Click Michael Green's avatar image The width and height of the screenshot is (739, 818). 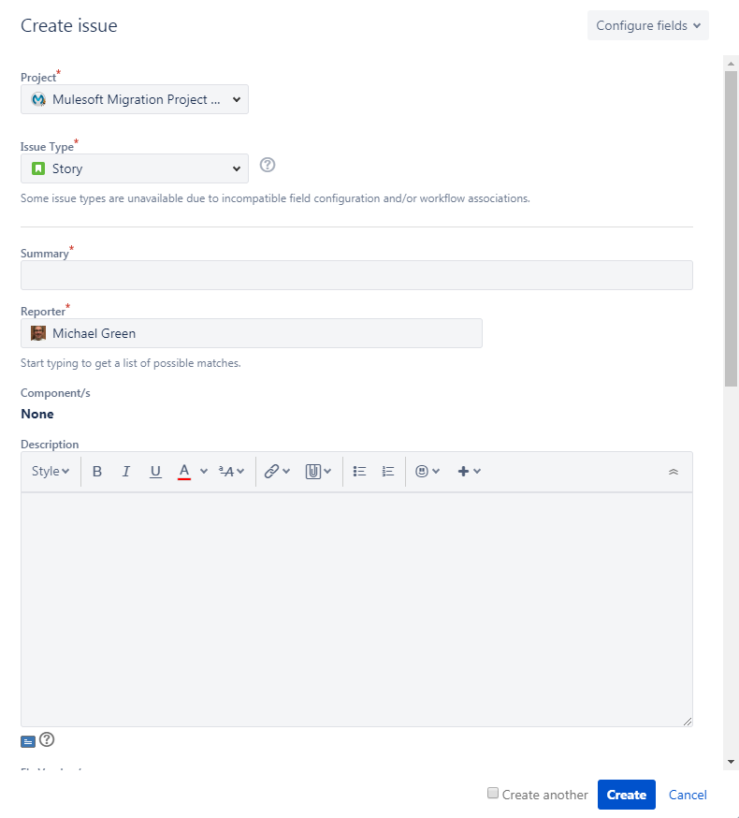click(38, 333)
